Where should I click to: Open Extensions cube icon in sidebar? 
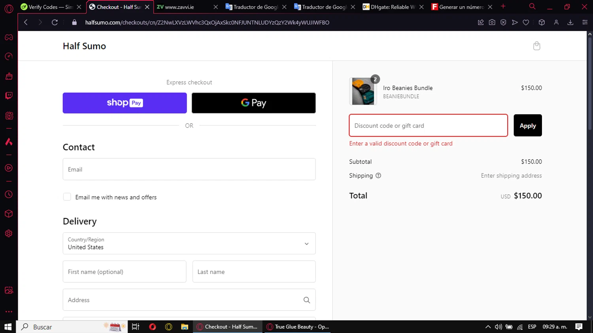9,214
